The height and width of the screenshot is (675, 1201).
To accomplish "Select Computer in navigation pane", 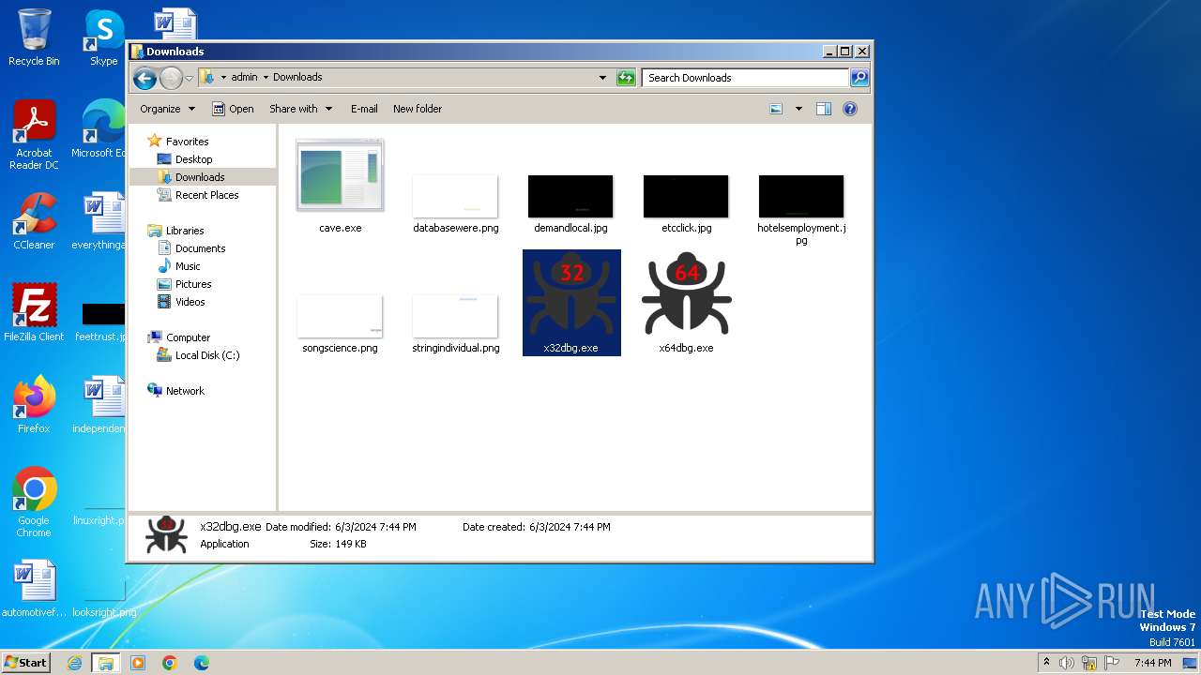I will pos(188,337).
